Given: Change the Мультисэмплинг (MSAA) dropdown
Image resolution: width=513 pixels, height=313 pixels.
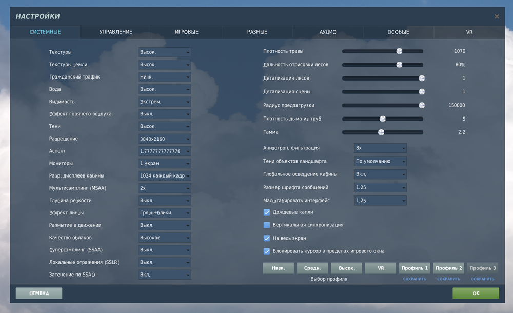Looking at the screenshot, I should 165,188.
